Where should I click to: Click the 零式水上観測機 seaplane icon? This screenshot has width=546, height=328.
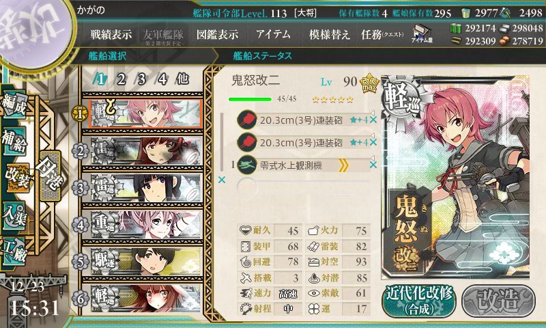(246, 165)
